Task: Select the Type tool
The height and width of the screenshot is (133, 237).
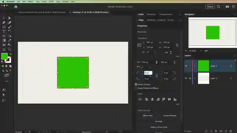Action: coord(4,31)
